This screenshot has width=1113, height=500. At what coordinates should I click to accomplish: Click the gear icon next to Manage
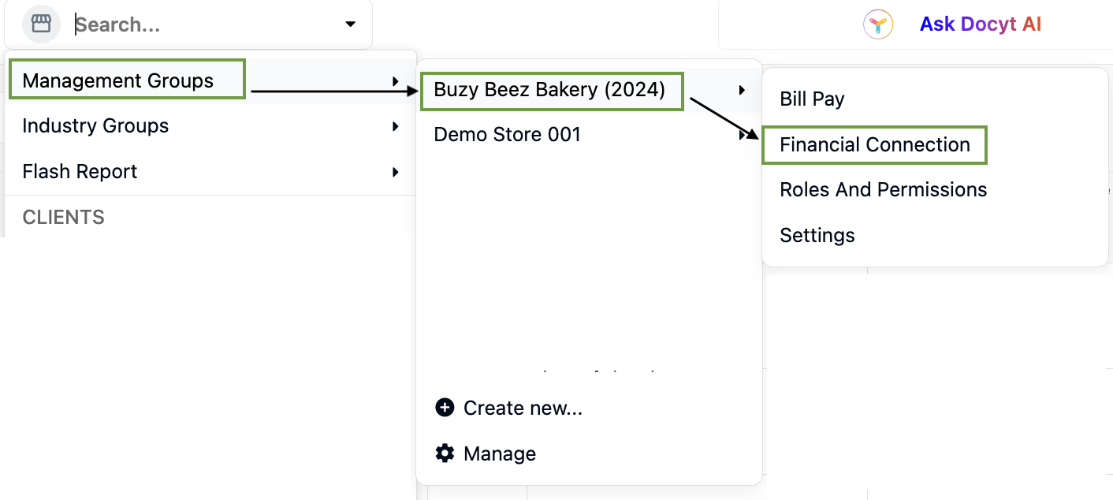coord(445,453)
